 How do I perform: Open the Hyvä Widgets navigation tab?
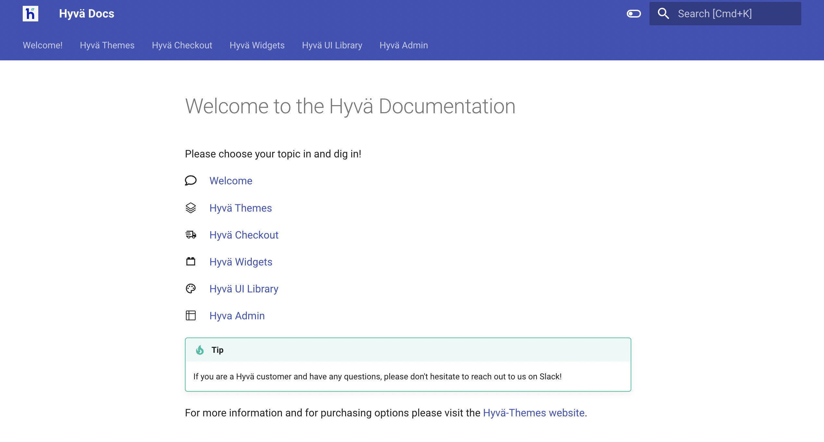click(x=257, y=45)
